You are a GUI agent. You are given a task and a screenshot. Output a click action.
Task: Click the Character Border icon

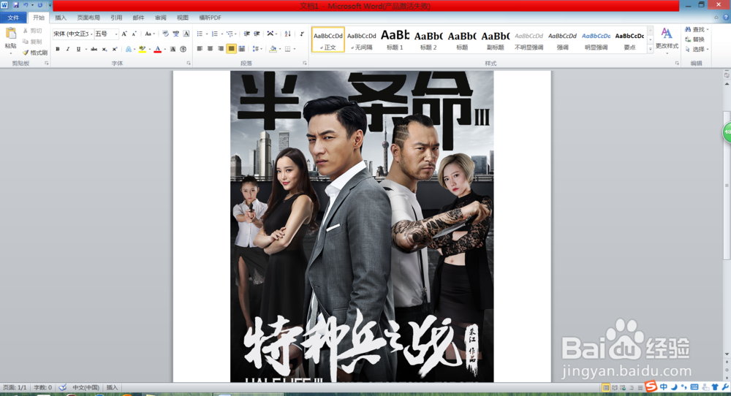coord(186,34)
